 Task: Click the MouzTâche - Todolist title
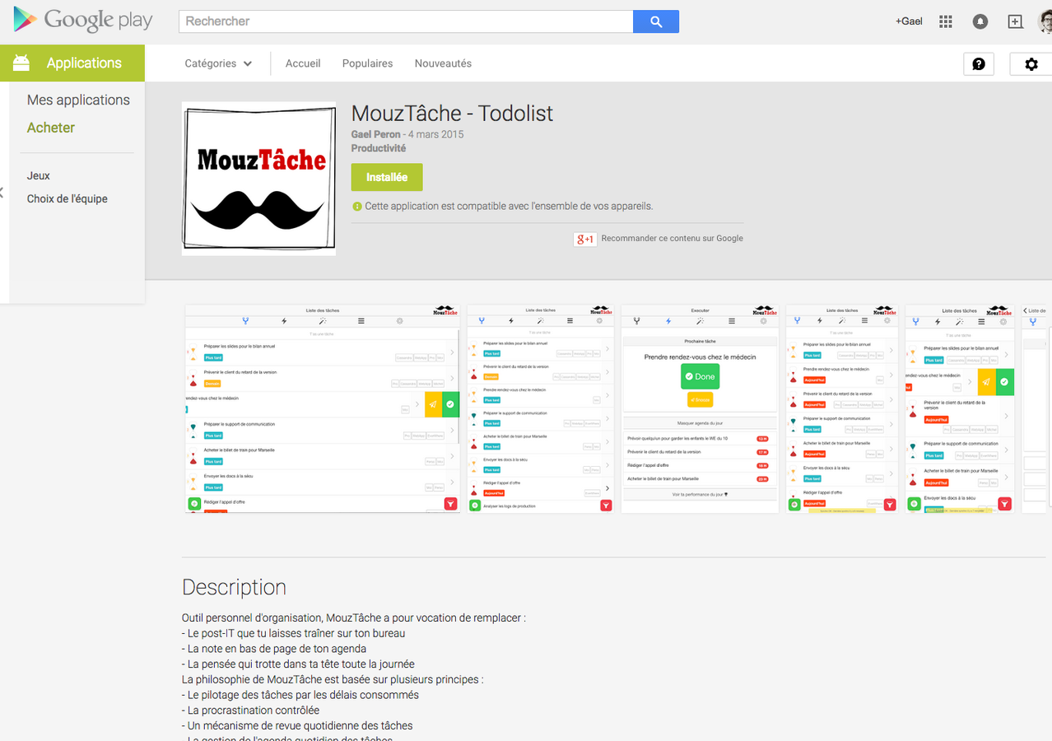(452, 114)
